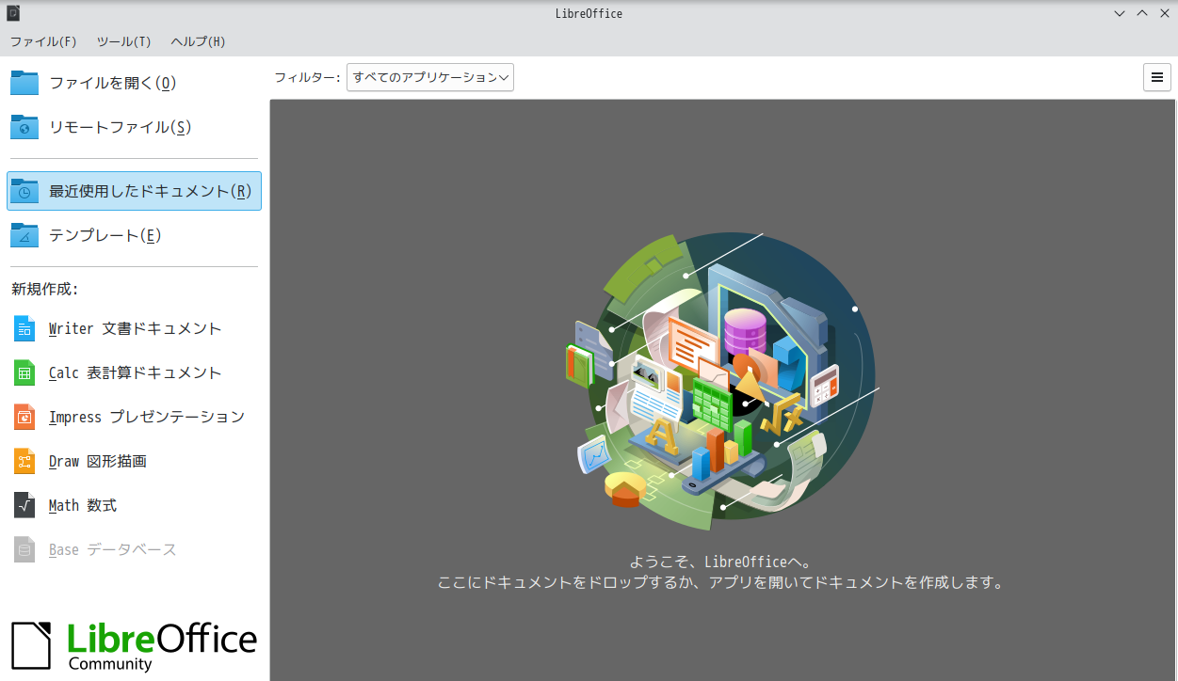This screenshot has height=681, width=1178.
Task: Open the ヘルプ(H) menu
Action: 198,41
